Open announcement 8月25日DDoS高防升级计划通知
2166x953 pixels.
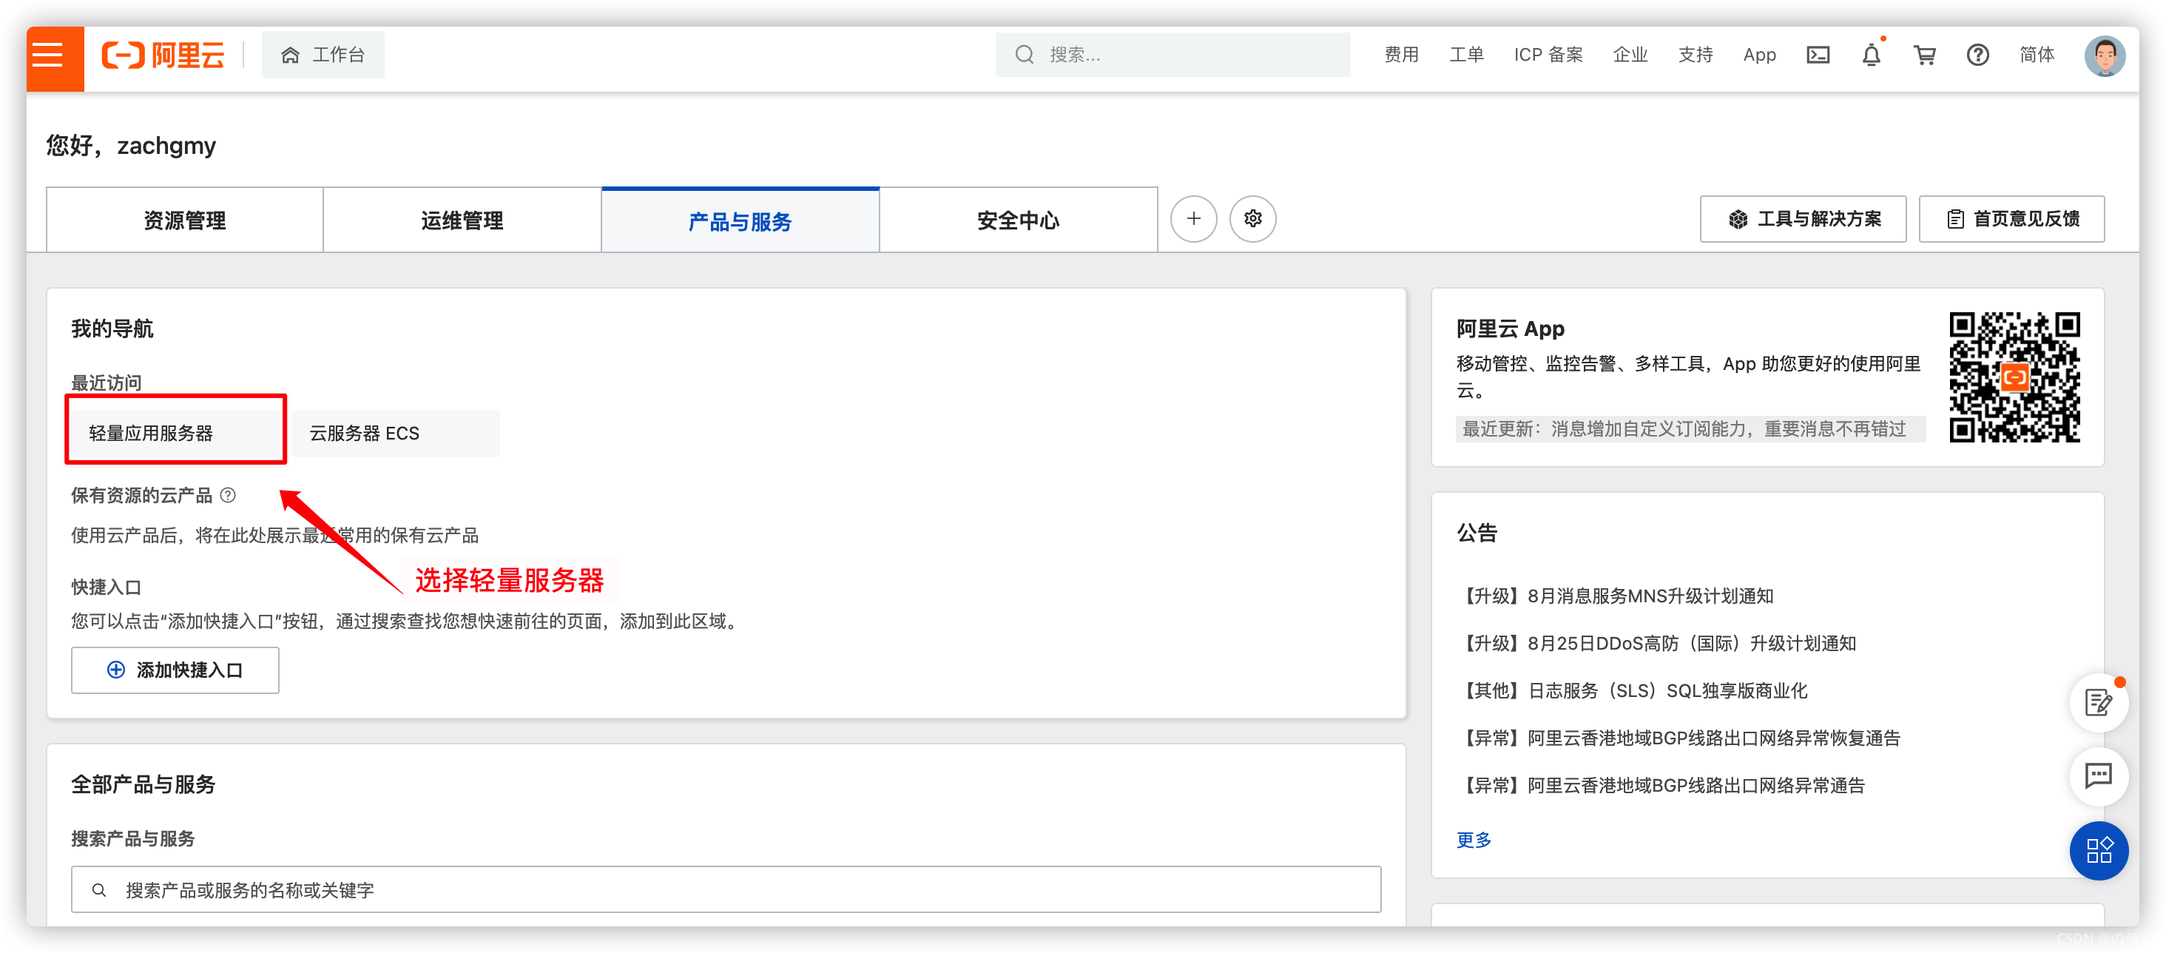(x=1656, y=644)
